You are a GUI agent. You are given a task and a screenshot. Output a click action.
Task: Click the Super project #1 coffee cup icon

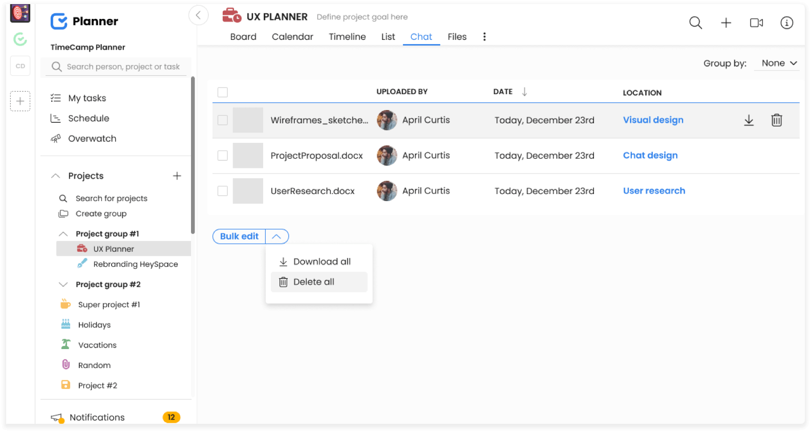pyautogui.click(x=66, y=304)
